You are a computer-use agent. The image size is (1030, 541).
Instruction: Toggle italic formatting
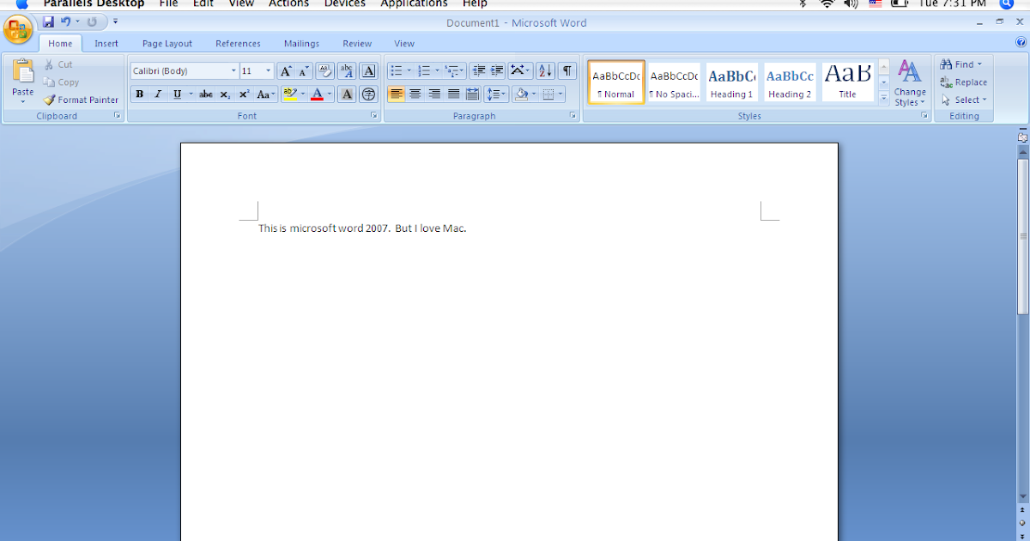pos(157,94)
